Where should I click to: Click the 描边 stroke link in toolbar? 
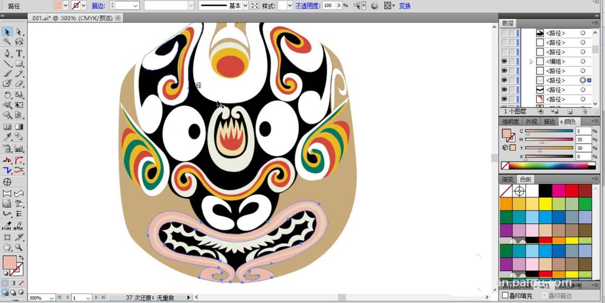pyautogui.click(x=97, y=5)
